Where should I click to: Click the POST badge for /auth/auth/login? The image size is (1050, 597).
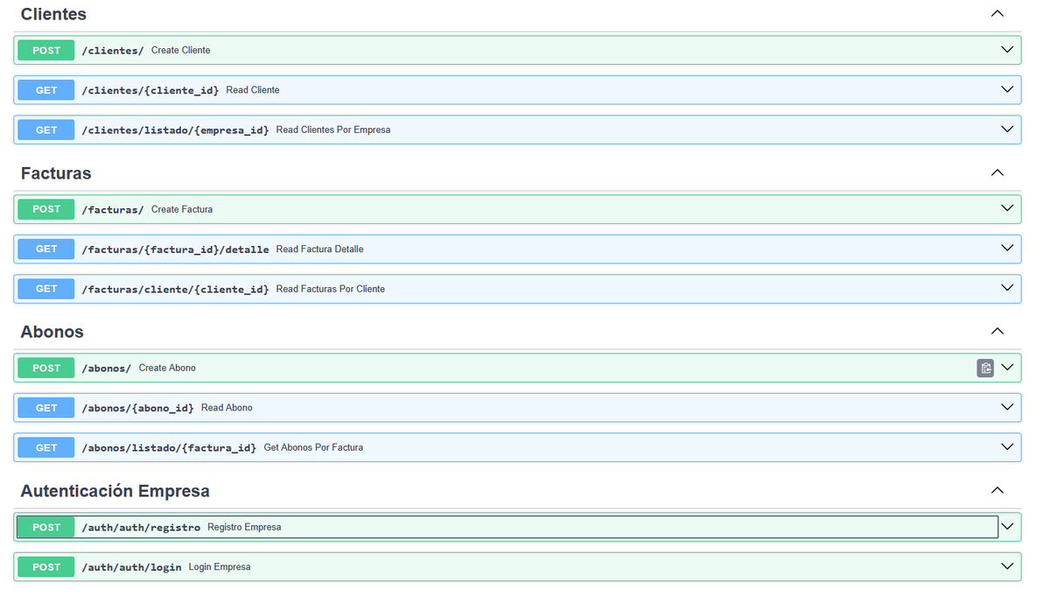coord(46,567)
